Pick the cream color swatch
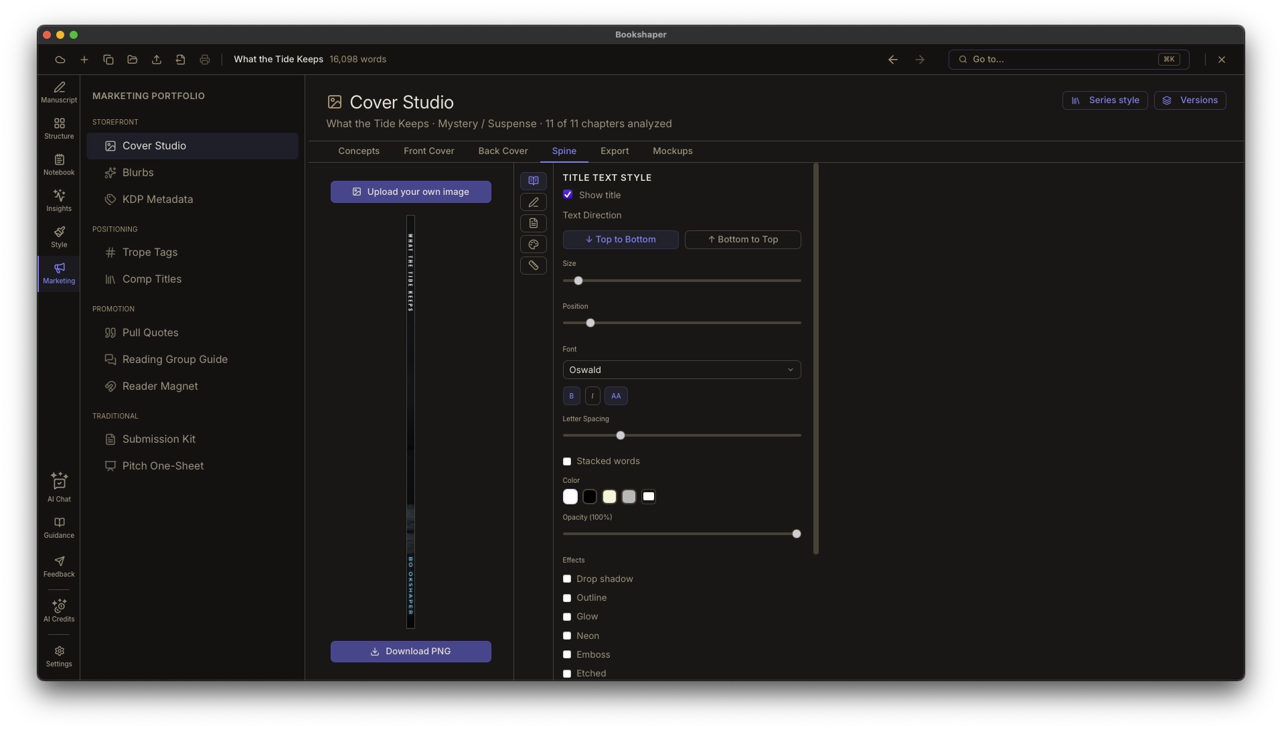Viewport: 1282px width, 730px height. (609, 497)
